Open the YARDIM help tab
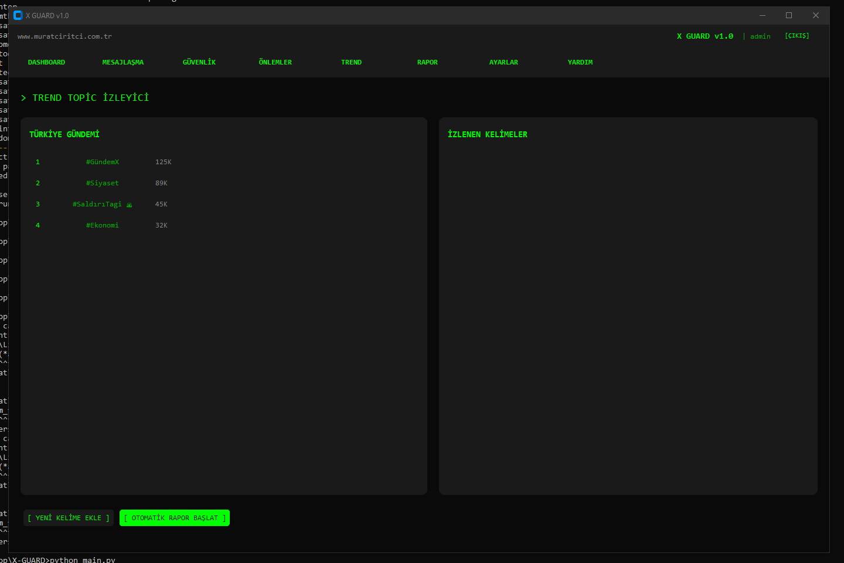This screenshot has height=563, width=844. [x=580, y=62]
